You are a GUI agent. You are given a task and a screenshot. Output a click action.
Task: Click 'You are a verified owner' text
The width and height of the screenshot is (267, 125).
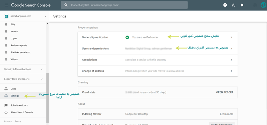(x=145, y=37)
